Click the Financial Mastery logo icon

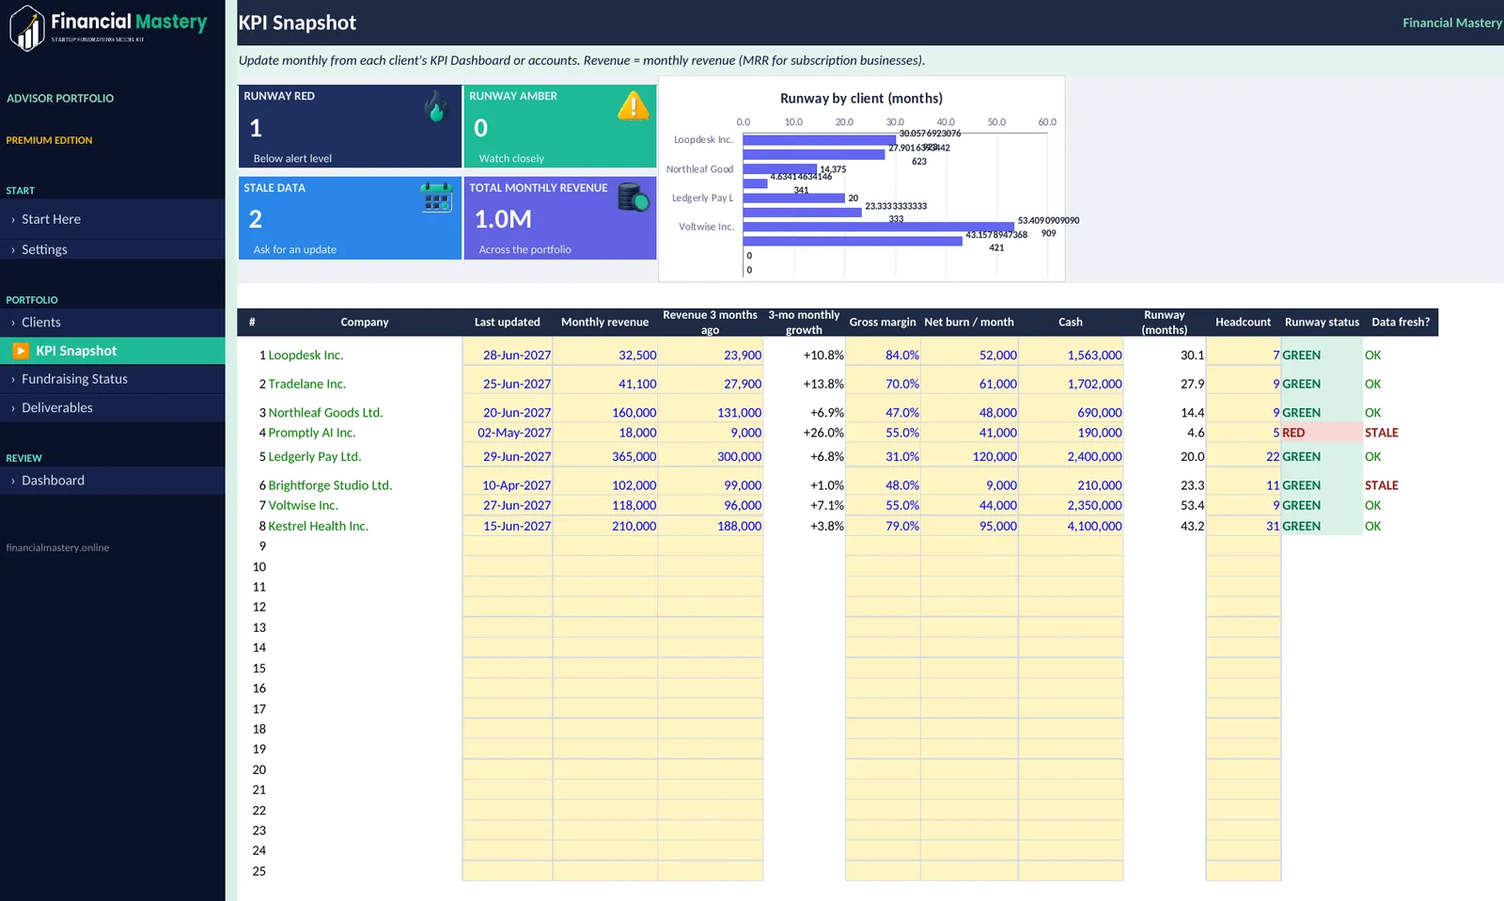click(27, 28)
